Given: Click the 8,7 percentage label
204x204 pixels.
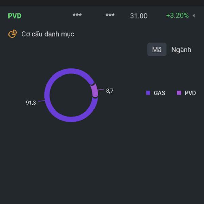Looking at the screenshot, I should click(x=109, y=91).
